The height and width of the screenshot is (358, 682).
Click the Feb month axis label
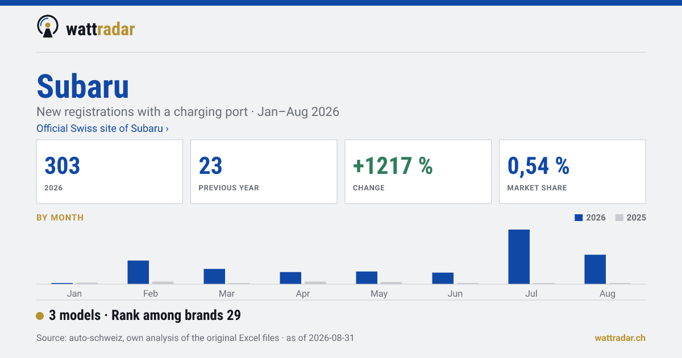[x=151, y=294]
